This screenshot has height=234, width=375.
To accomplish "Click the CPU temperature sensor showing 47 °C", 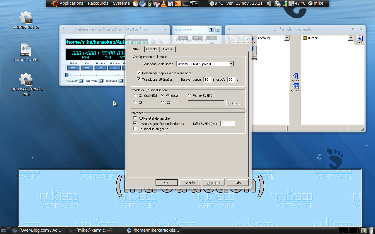I will (297, 4).
